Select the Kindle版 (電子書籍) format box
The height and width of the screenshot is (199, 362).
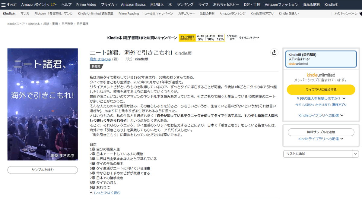pyautogui.click(x=321, y=59)
